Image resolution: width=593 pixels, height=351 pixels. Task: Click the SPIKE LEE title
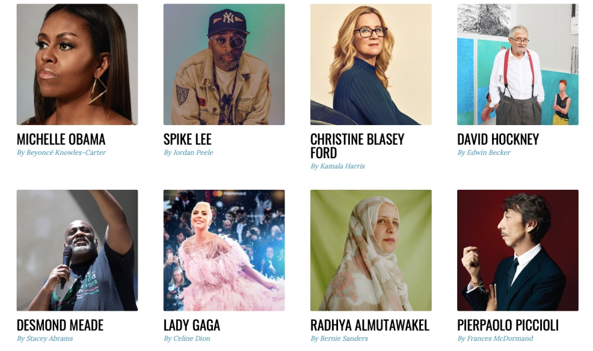click(187, 139)
